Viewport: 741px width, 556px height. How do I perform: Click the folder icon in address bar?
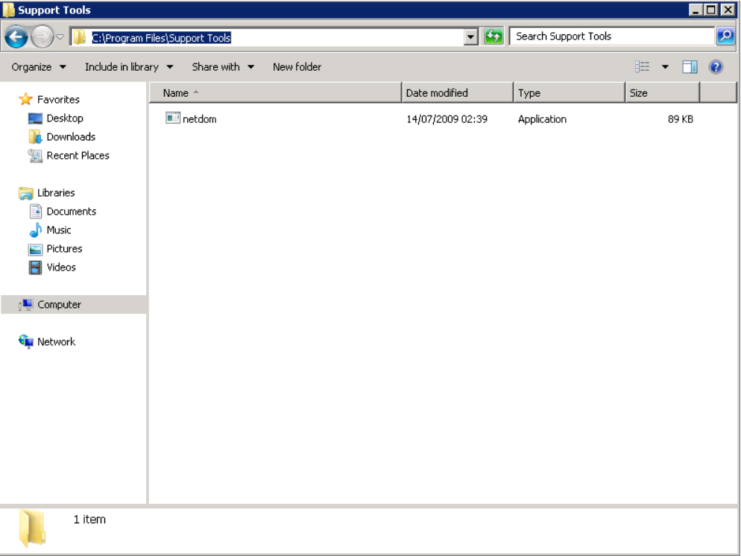point(79,37)
